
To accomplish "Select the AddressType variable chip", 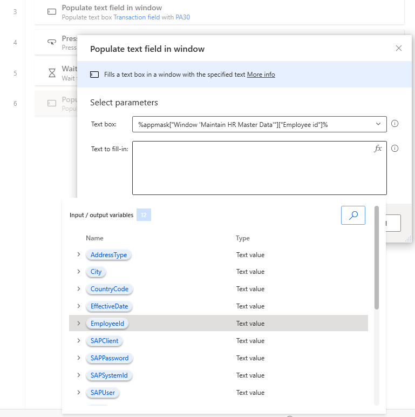I will click(x=108, y=255).
